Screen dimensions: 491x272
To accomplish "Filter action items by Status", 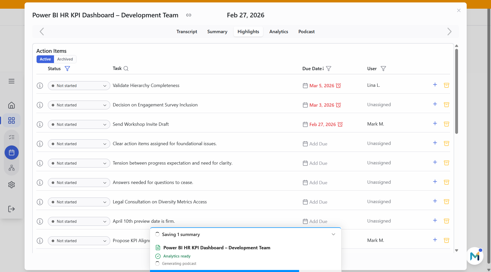I will coord(67,69).
